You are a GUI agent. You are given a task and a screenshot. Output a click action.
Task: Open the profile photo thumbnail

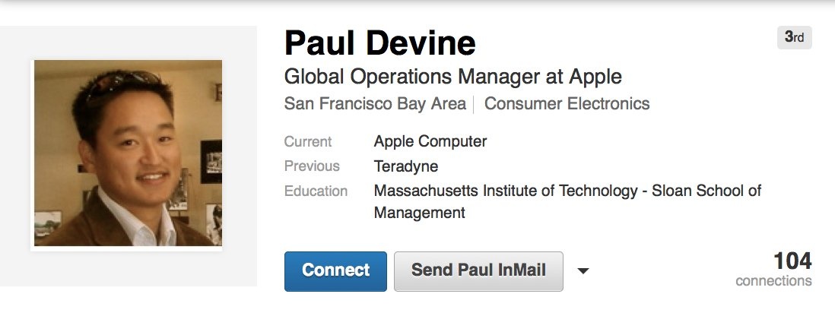(128, 153)
